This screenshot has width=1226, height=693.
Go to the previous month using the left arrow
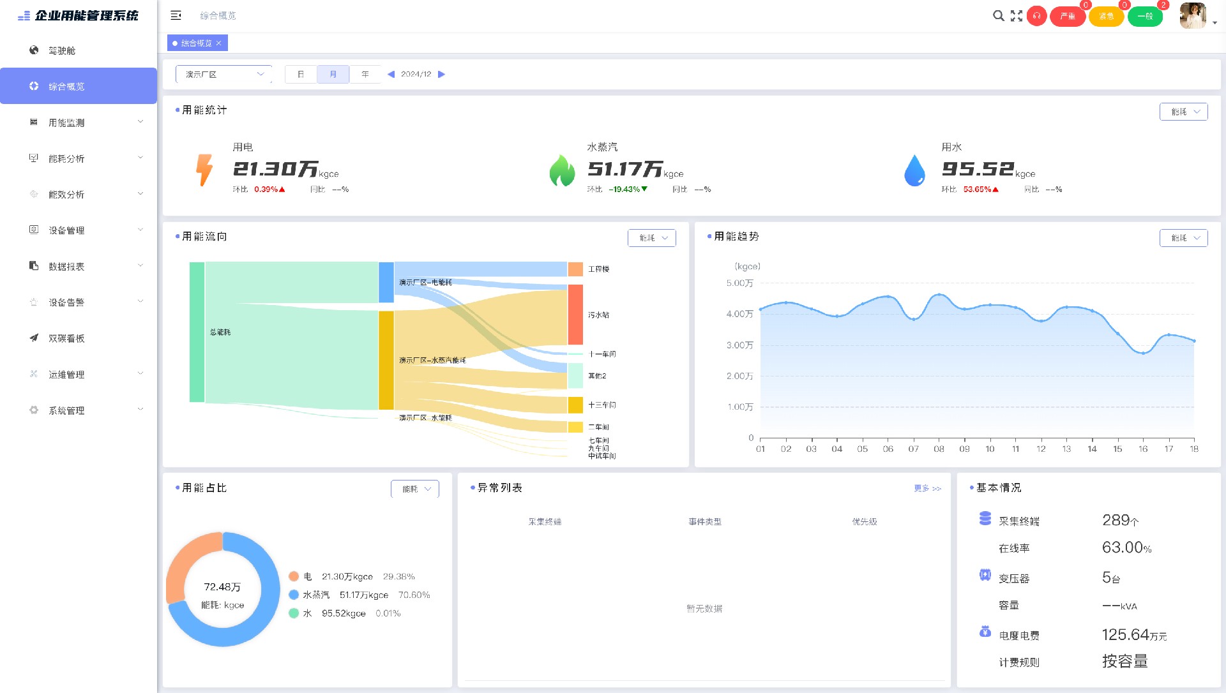pos(391,75)
